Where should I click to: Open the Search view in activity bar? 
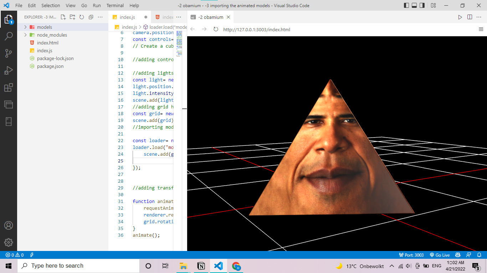tap(9, 36)
